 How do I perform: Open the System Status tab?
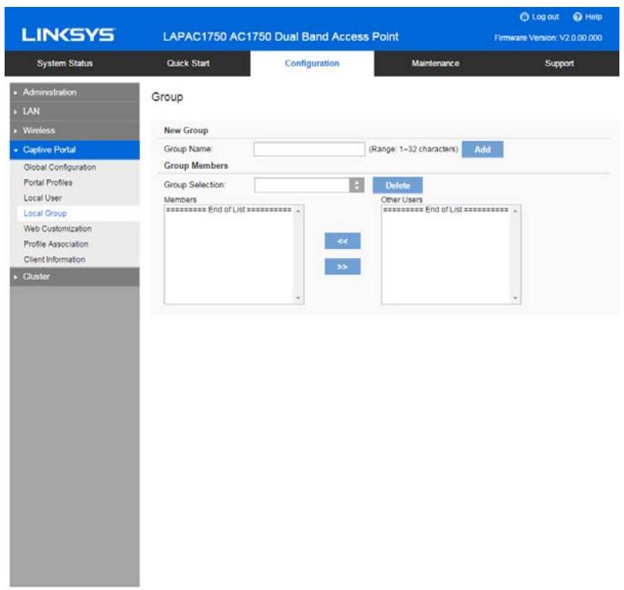click(65, 63)
